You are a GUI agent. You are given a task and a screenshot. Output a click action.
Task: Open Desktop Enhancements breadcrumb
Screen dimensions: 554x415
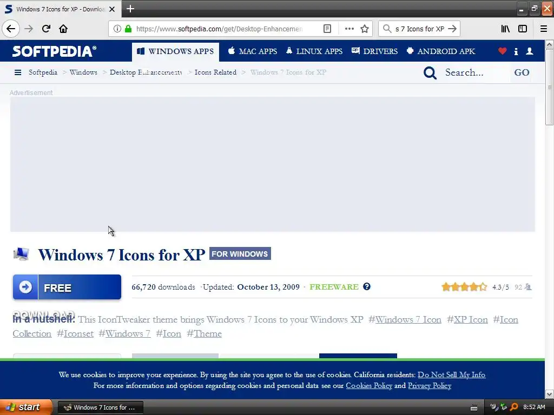[146, 72]
